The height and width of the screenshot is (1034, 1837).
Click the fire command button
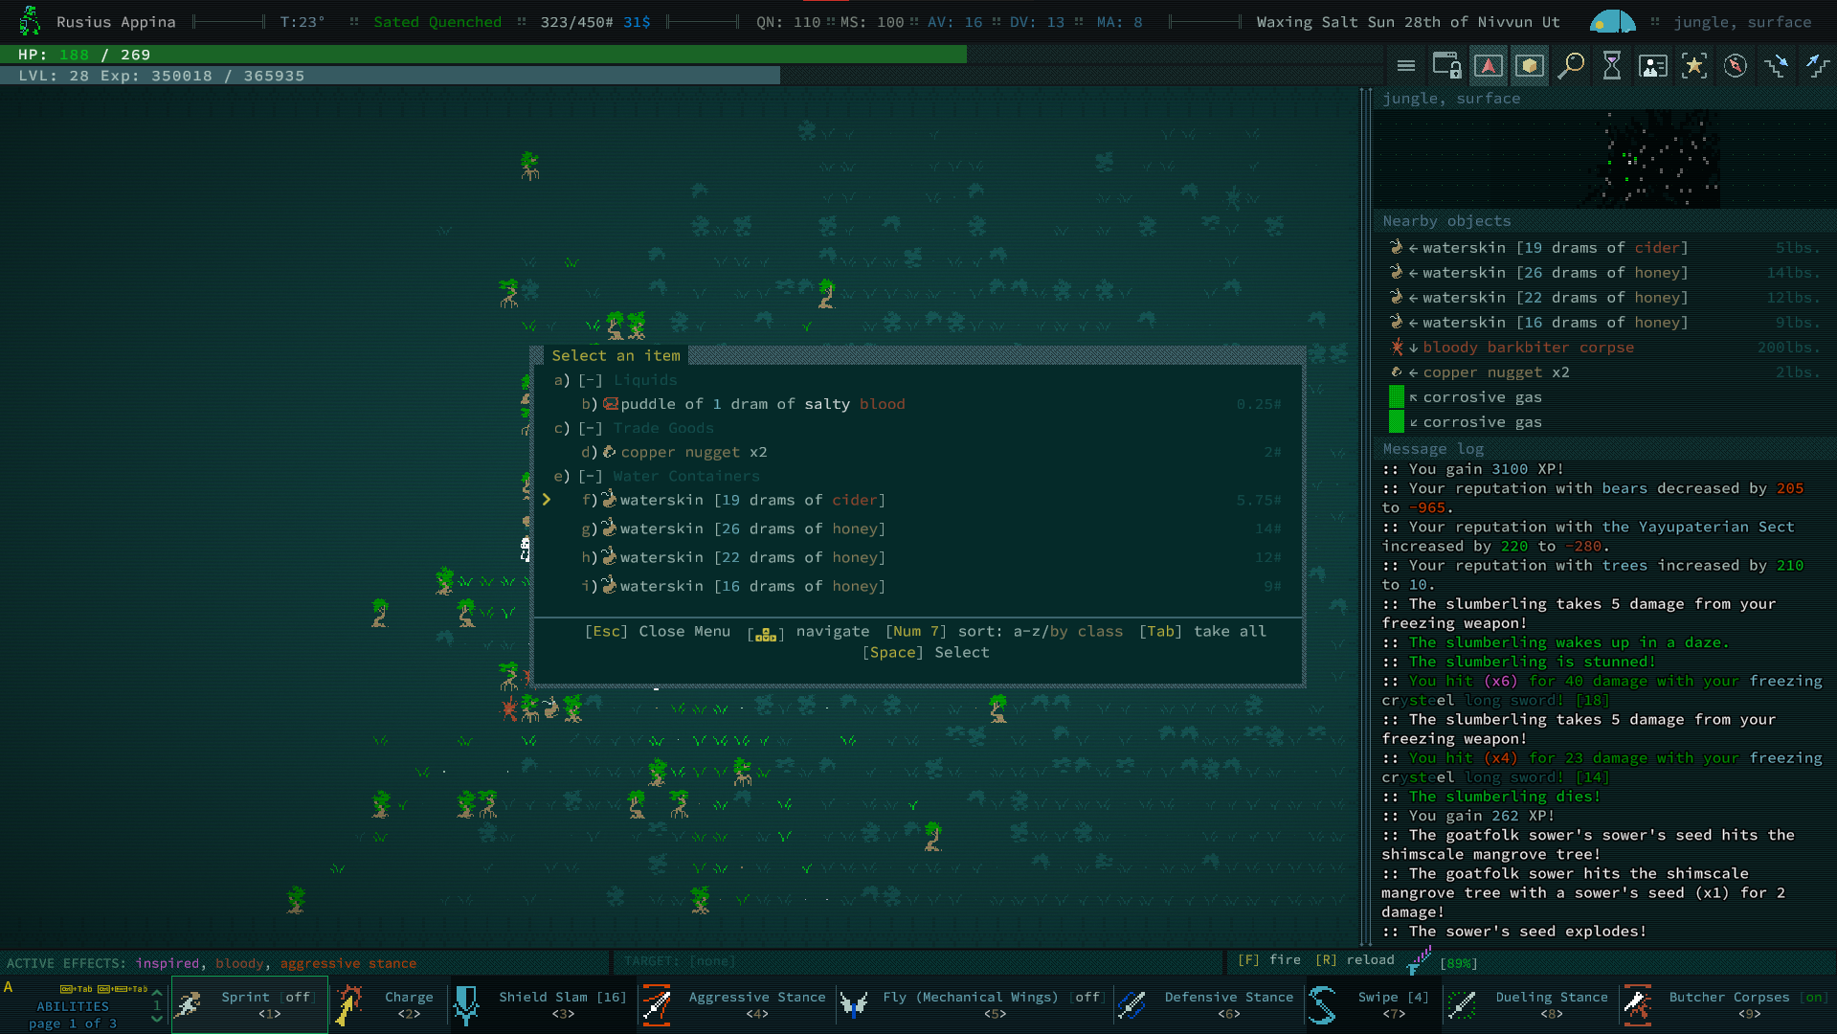click(x=1269, y=959)
